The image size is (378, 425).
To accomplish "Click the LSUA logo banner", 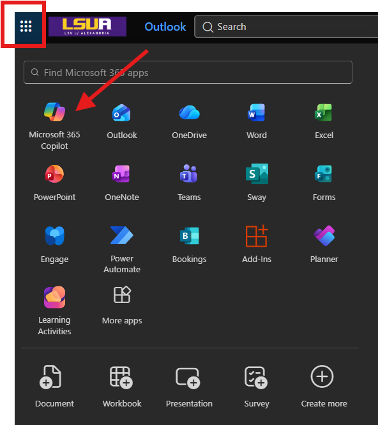I will point(87,26).
